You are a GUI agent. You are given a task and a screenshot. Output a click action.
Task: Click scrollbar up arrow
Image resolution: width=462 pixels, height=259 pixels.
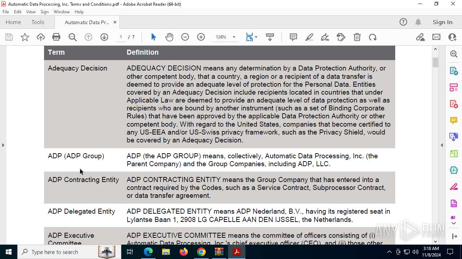pos(435,49)
